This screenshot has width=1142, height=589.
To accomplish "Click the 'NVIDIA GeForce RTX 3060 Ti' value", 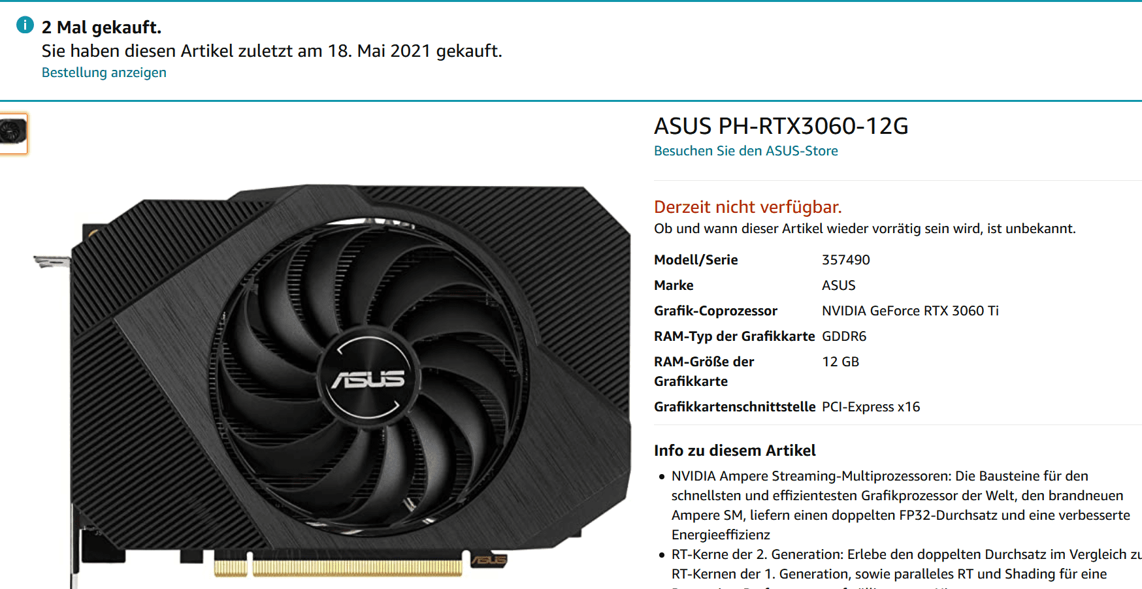I will tap(910, 311).
